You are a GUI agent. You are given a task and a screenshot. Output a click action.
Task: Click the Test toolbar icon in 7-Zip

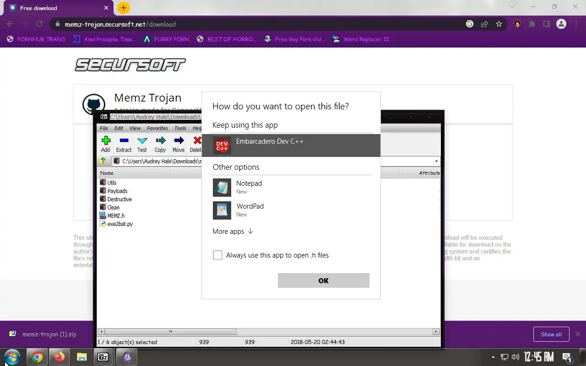coord(142,141)
